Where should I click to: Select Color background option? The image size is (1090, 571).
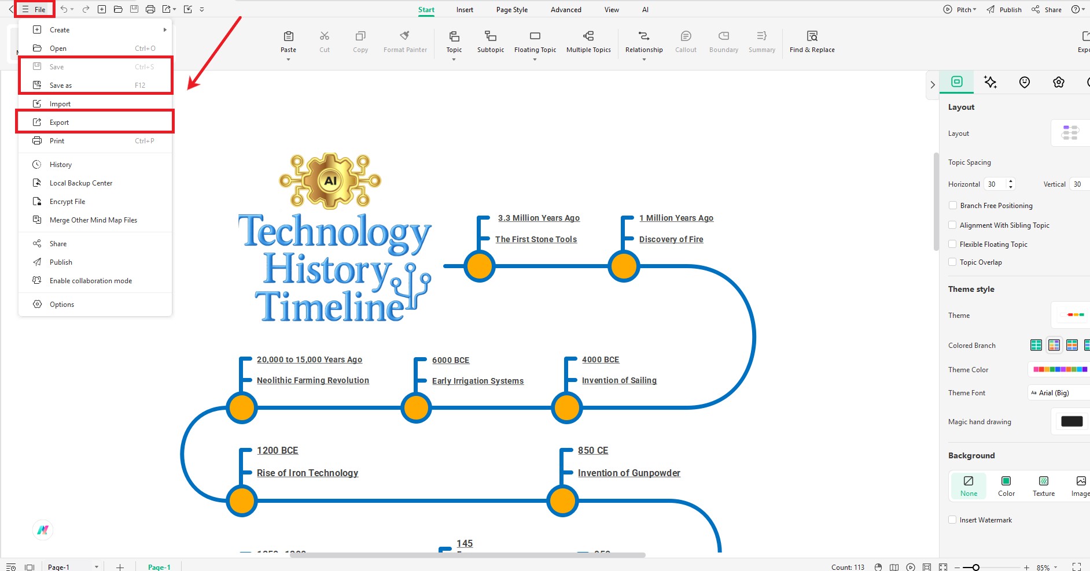[1006, 486]
